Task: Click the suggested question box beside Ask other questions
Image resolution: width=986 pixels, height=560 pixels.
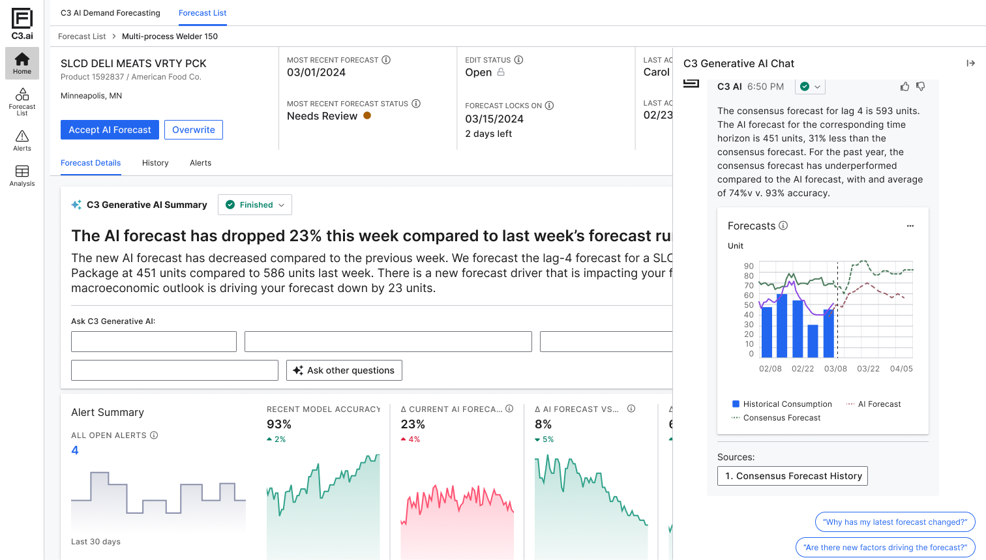Action: (x=175, y=370)
